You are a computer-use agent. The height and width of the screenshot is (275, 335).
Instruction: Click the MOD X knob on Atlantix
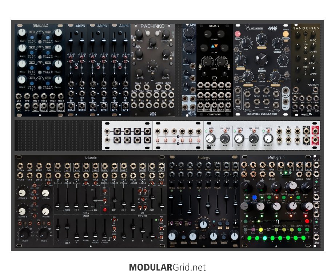point(25,234)
